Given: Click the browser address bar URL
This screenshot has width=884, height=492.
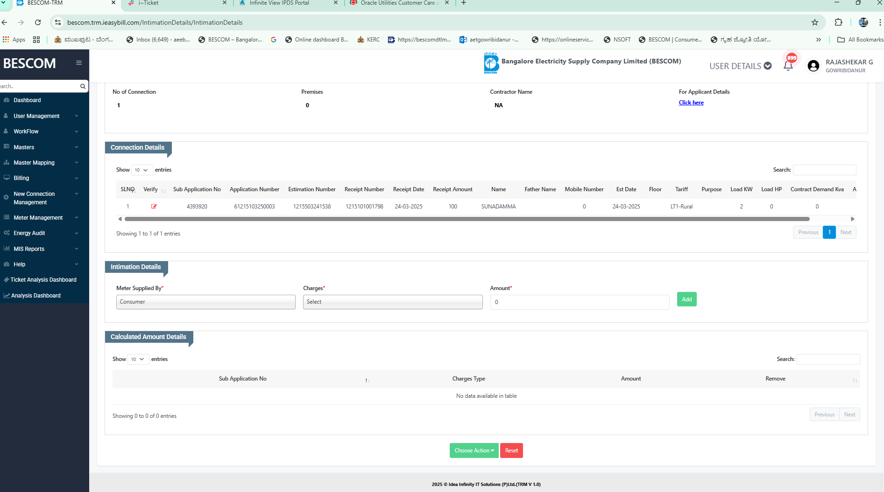Looking at the screenshot, I should [155, 22].
